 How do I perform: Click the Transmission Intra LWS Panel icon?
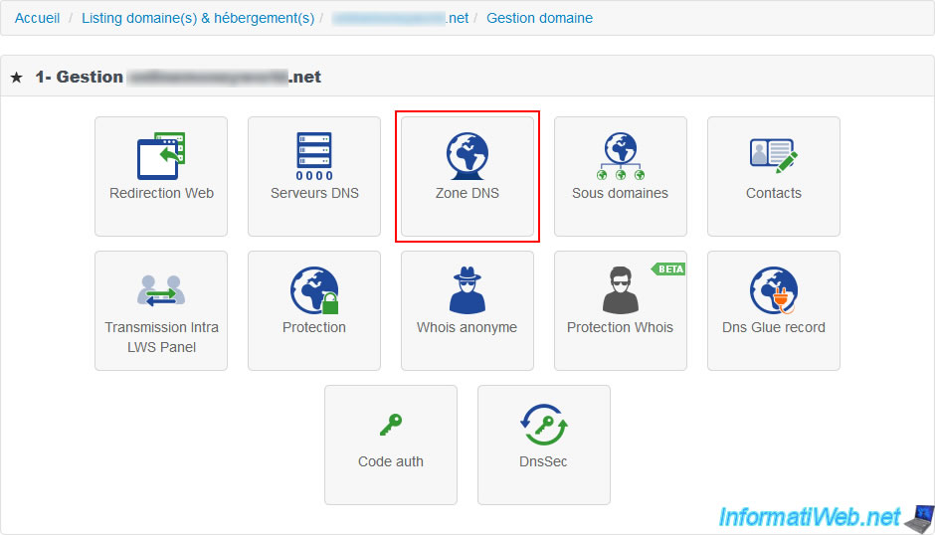pos(161,289)
